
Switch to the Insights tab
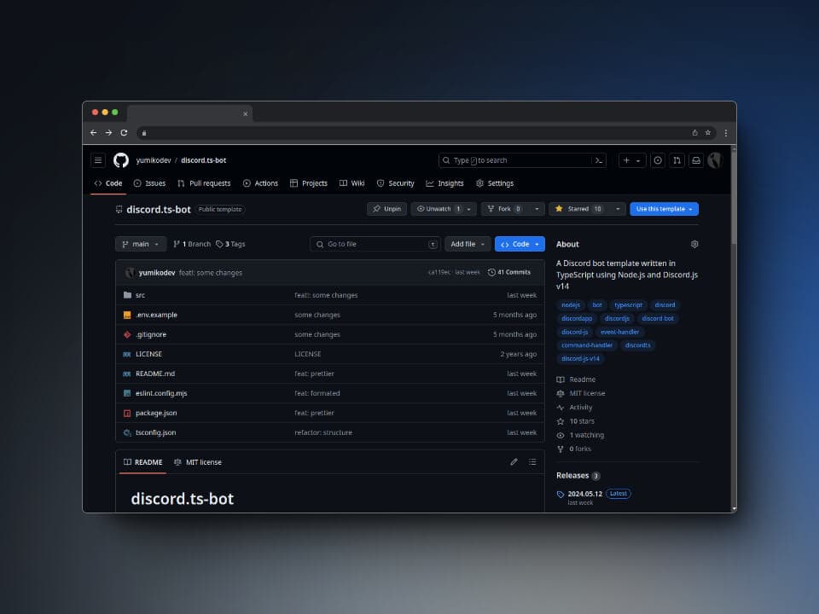point(444,183)
